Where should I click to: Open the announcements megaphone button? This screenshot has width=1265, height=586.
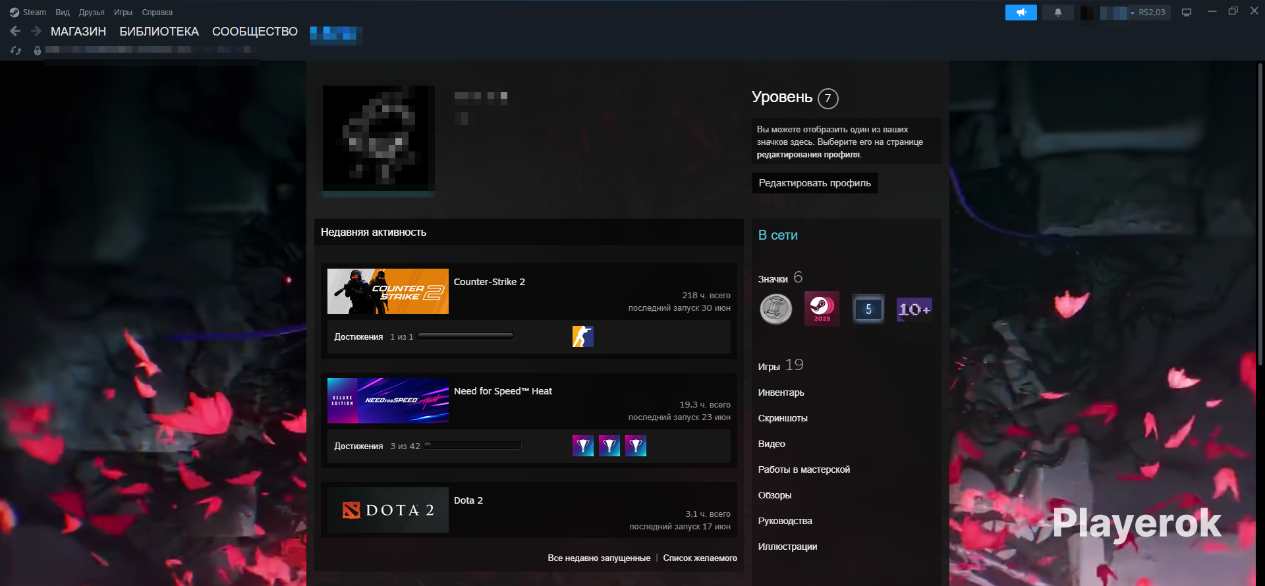pyautogui.click(x=1021, y=13)
